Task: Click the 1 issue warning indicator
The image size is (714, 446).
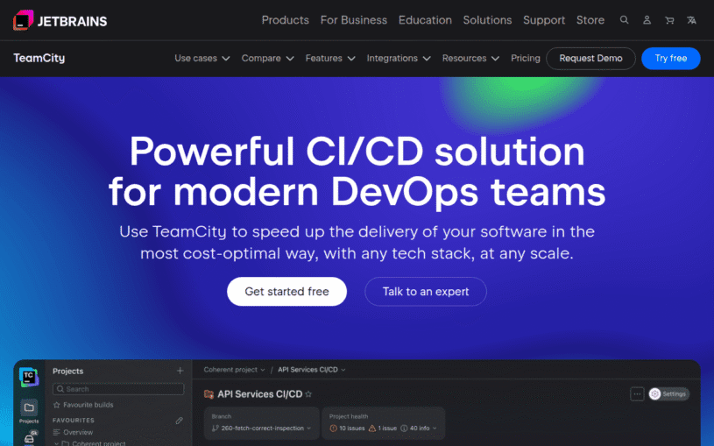Action: pos(383,428)
